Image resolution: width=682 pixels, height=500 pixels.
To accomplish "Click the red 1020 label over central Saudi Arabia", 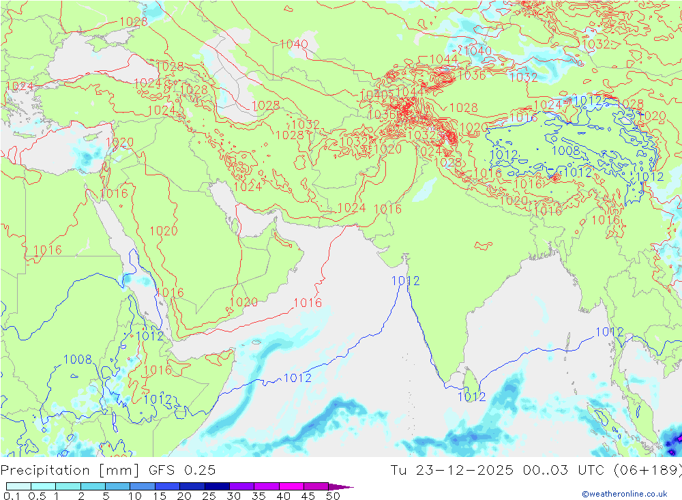I will point(164,231).
